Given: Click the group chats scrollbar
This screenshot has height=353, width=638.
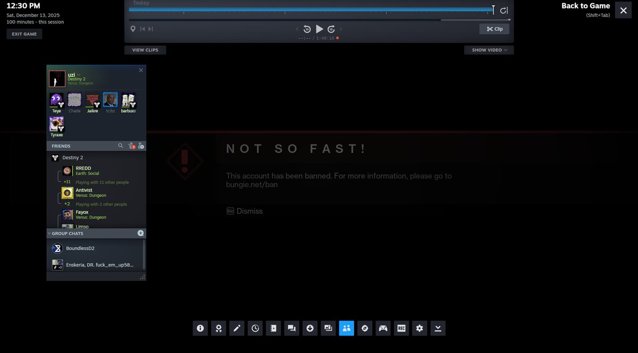Looking at the screenshot, I should 144,255.
